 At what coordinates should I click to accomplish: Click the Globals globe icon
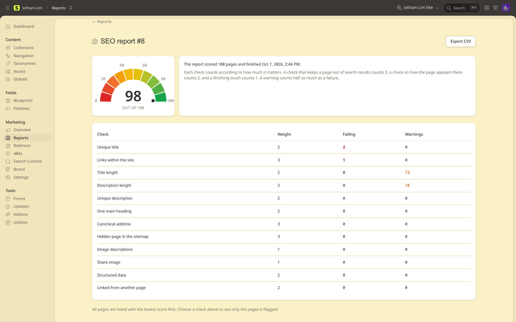pyautogui.click(x=8, y=79)
